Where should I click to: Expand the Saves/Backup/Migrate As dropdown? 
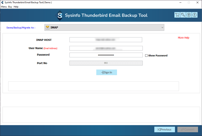104,27
